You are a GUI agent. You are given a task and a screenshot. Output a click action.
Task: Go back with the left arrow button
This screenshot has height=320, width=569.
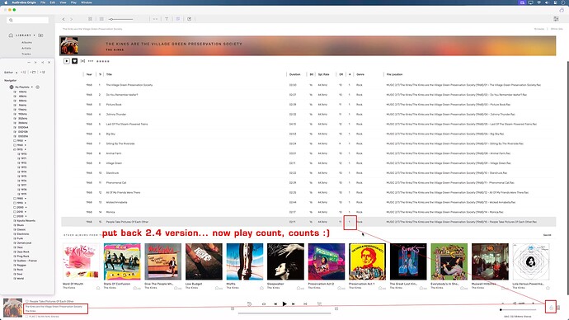[63, 19]
